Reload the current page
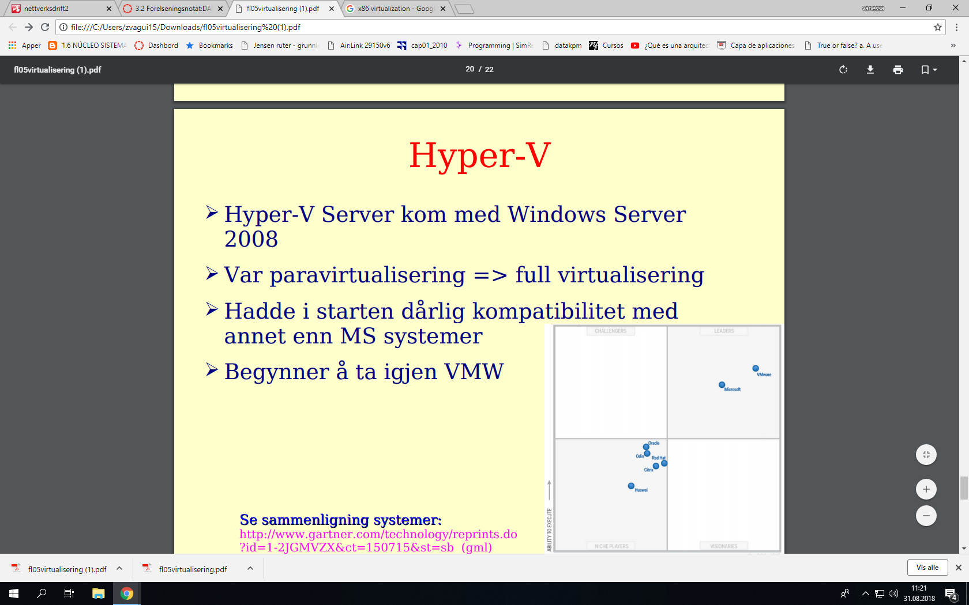 pyautogui.click(x=45, y=27)
